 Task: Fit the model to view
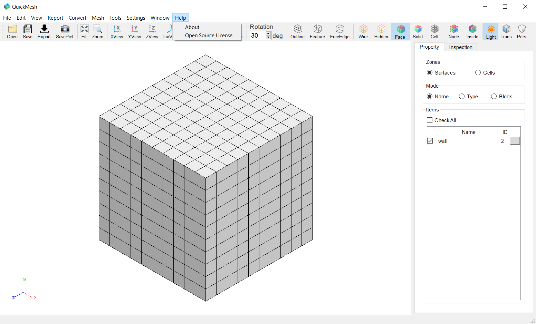84,32
